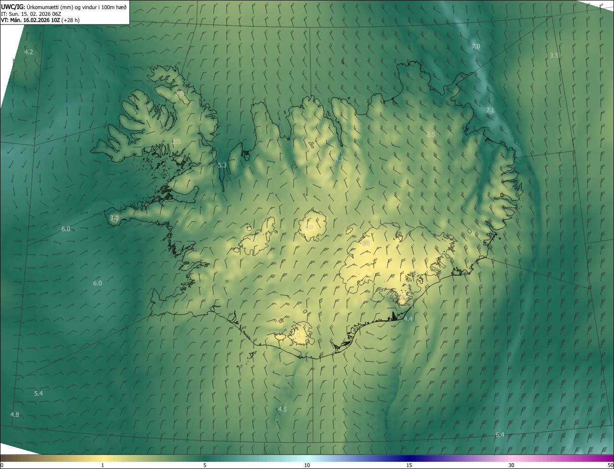Screen dimensions: 614x469
Task: Click the 1 tick on the colour scale
Action: coord(103,465)
